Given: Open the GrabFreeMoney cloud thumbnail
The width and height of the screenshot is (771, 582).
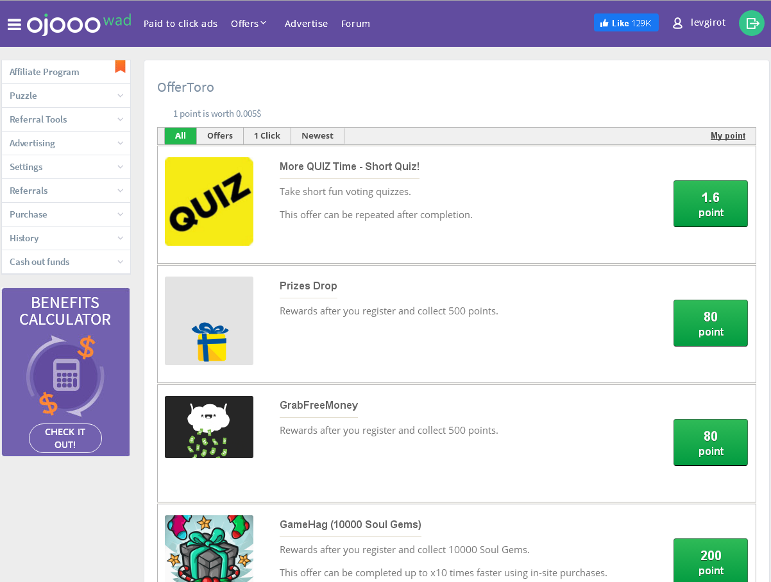Looking at the screenshot, I should [209, 427].
